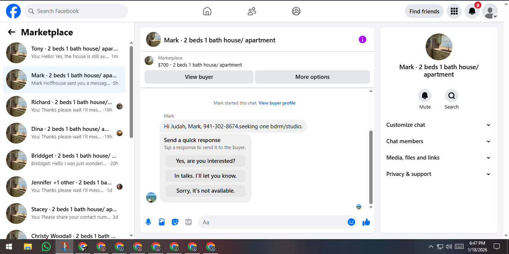Click the listing thumbnail in the chat header
Image resolution: width=509 pixels, height=254 pixels.
[154, 39]
